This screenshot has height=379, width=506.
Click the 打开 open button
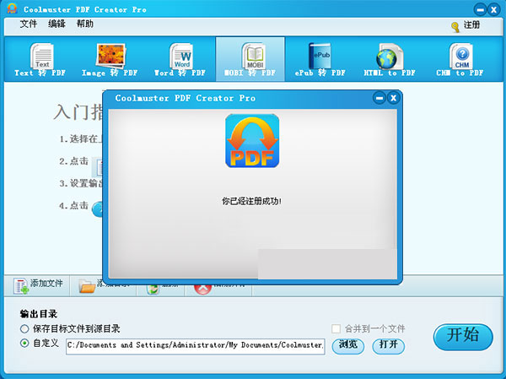(x=388, y=346)
